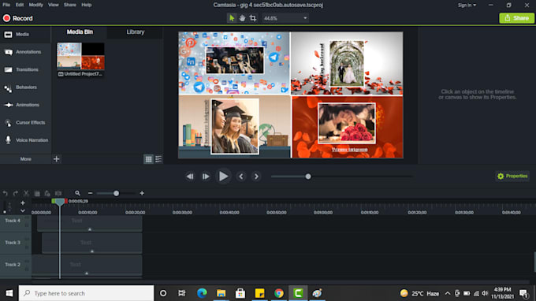Image resolution: width=536 pixels, height=301 pixels.
Task: Redo the last timeline action
Action: [x=16, y=193]
